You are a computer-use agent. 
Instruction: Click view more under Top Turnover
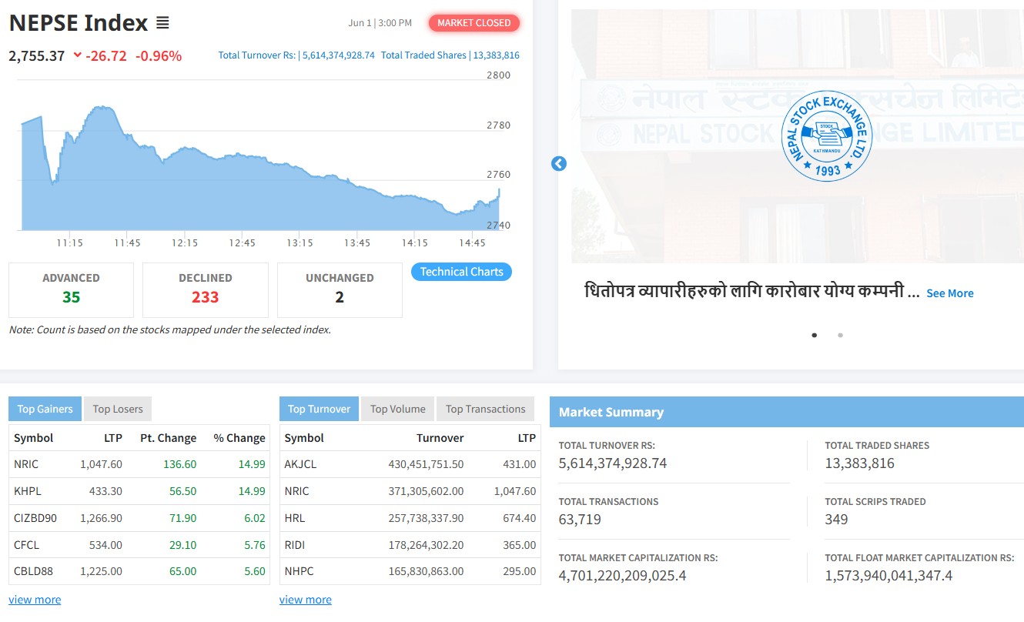coord(306,600)
